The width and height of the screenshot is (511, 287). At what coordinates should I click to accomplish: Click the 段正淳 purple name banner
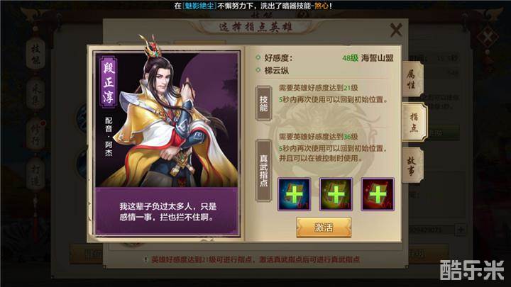pyautogui.click(x=109, y=82)
